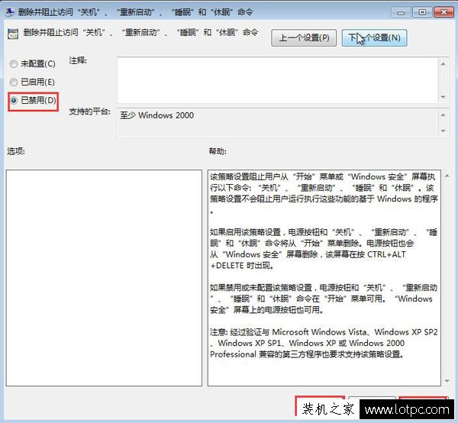The height and width of the screenshot is (423, 458).
Task: Close the policy dialog window
Action: (443, 12)
